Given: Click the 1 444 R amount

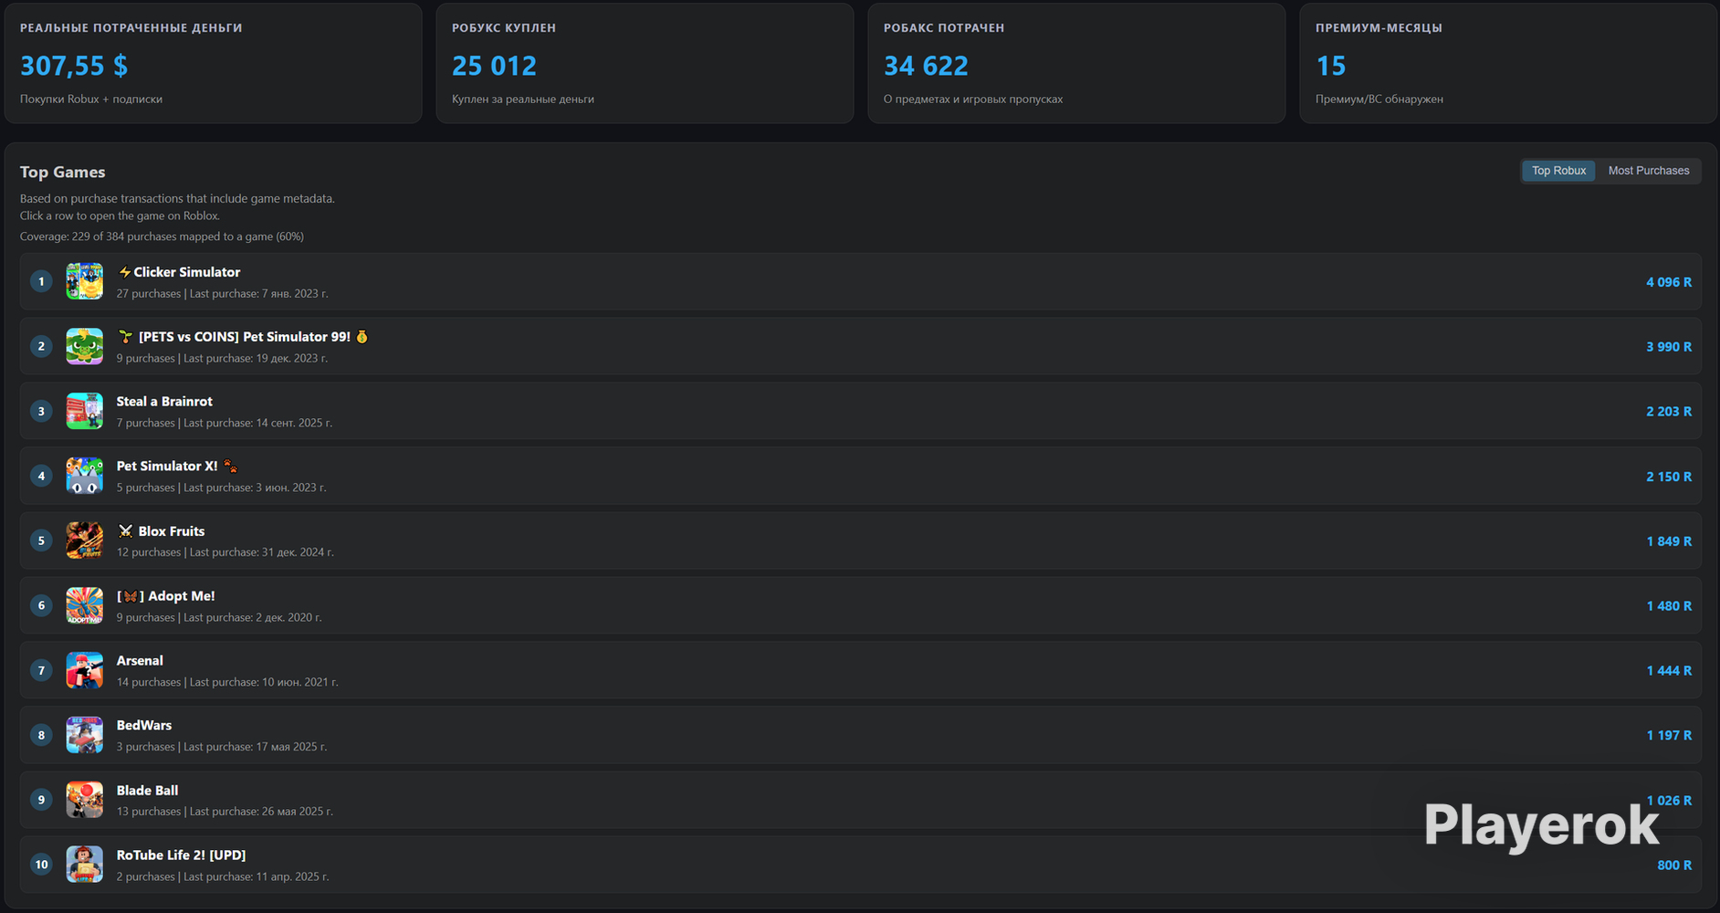Looking at the screenshot, I should 1669,671.
